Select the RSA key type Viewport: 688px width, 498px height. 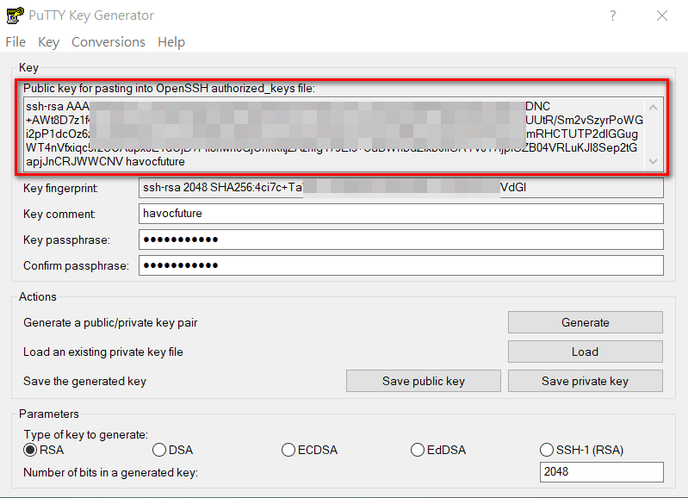tap(31, 450)
